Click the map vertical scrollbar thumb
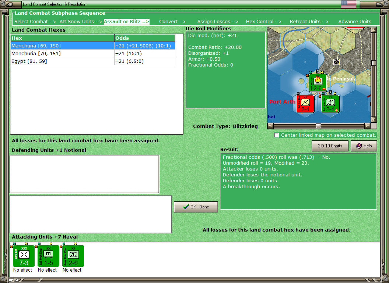This screenshot has height=283, width=389. tap(374, 63)
